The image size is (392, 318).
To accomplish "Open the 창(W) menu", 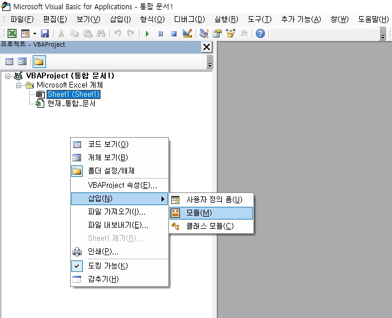I will (340, 19).
